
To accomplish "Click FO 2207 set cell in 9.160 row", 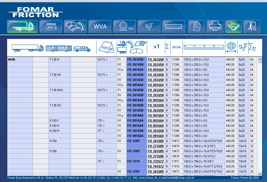I will coord(137,141).
